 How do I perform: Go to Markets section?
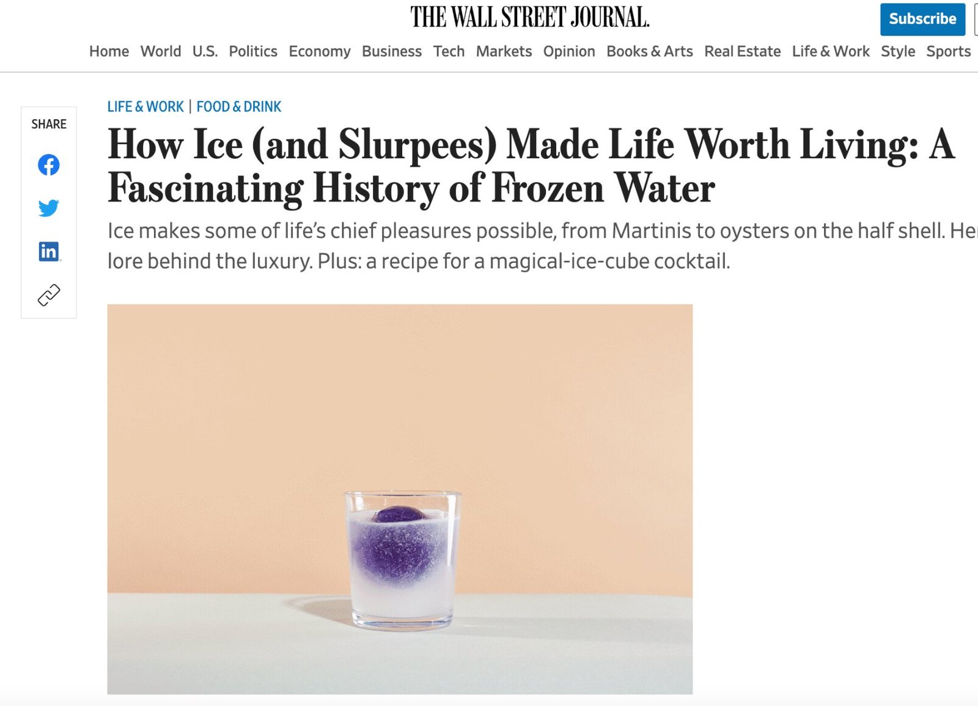(504, 51)
